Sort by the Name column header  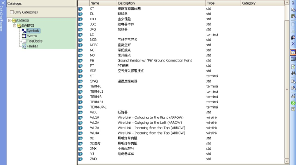pyautogui.click(x=102, y=3)
